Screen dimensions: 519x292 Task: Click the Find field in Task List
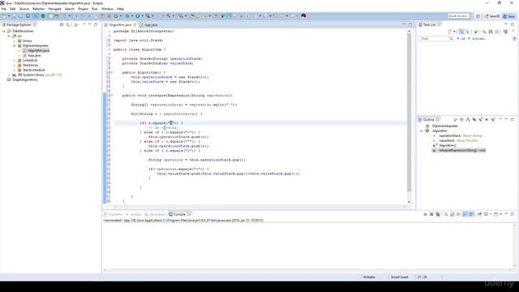pos(435,39)
